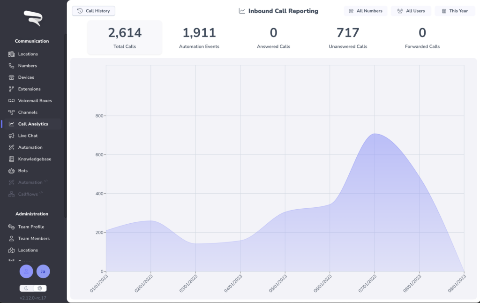The image size is (480, 303).
Task: Open the This Year date range dropdown
Action: 455,11
